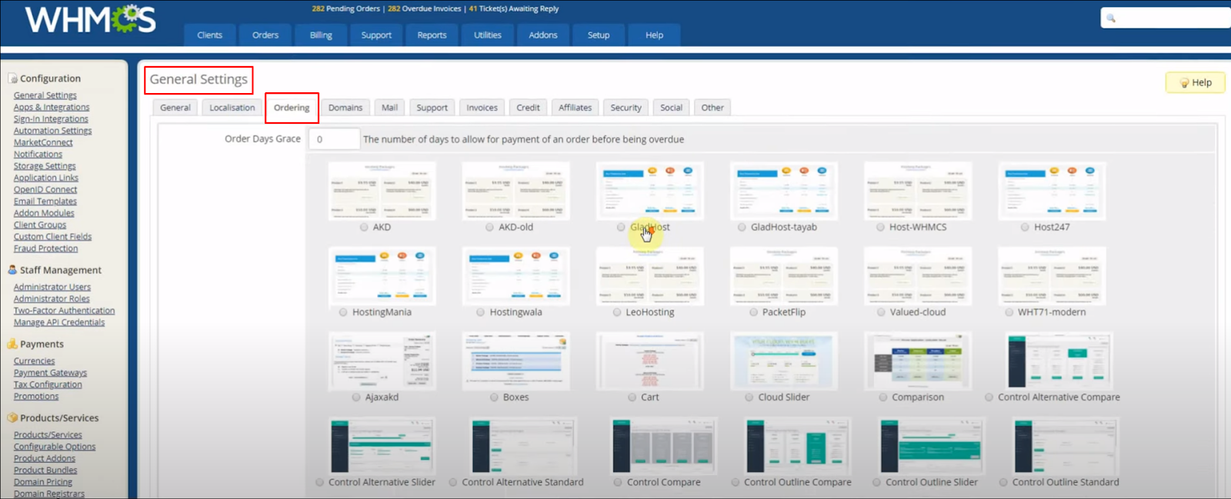Screen dimensions: 1231x499
Task: Open Apps & Integrations sidebar link
Action: (52, 108)
